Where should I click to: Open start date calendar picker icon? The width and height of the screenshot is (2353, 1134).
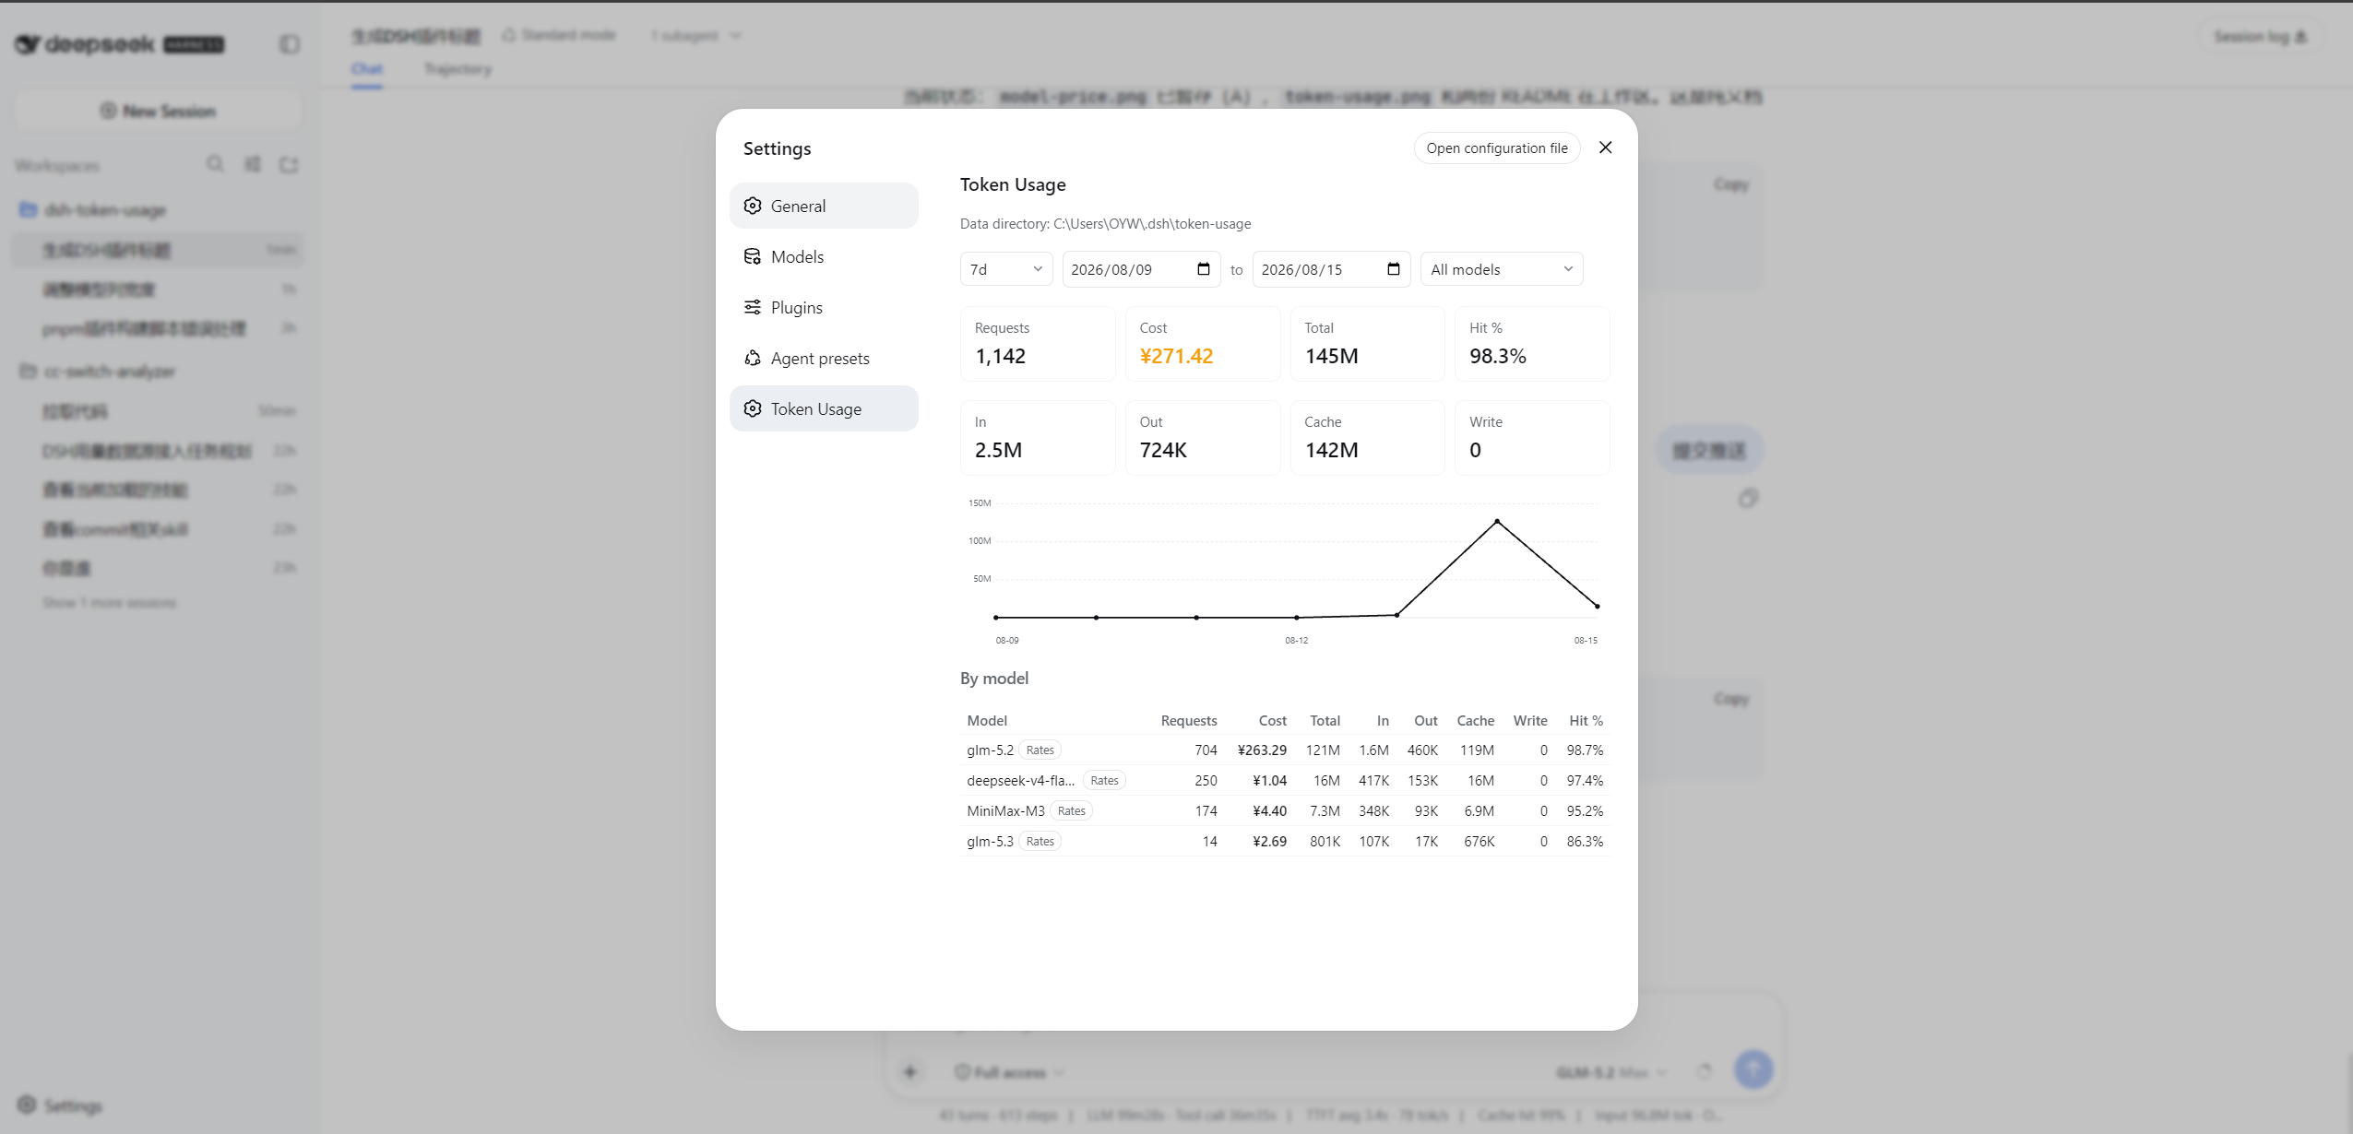1203,269
